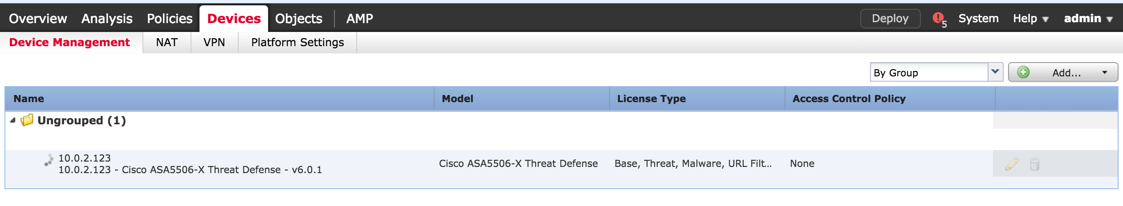Click the device status icon beside 10.0.2.123
1123x206 pixels.
[x=49, y=160]
